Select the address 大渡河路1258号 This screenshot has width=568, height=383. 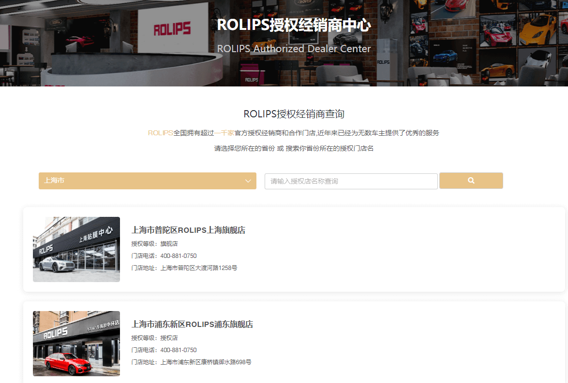[199, 268]
